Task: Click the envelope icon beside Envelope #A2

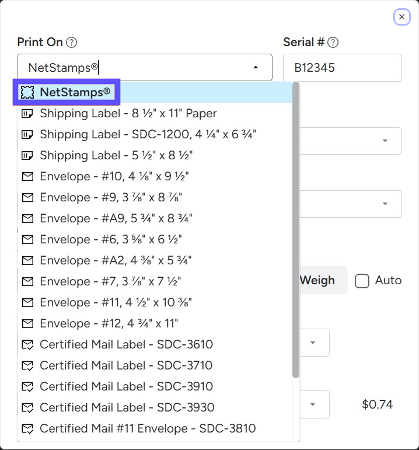Action: pyautogui.click(x=27, y=260)
